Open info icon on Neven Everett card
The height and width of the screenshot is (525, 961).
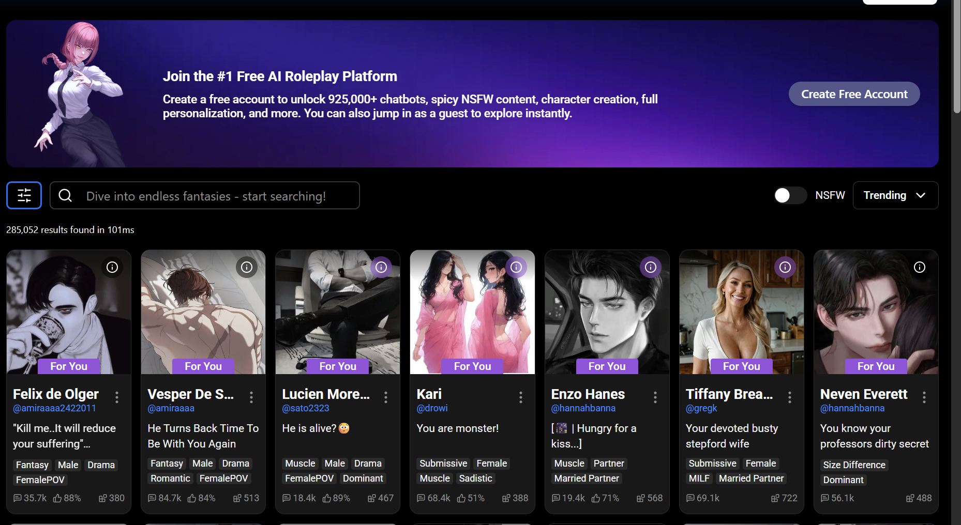coord(920,267)
